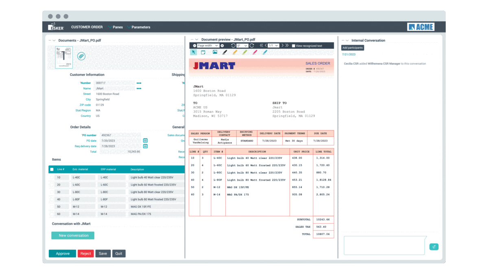Check the box for line 60

(52, 214)
